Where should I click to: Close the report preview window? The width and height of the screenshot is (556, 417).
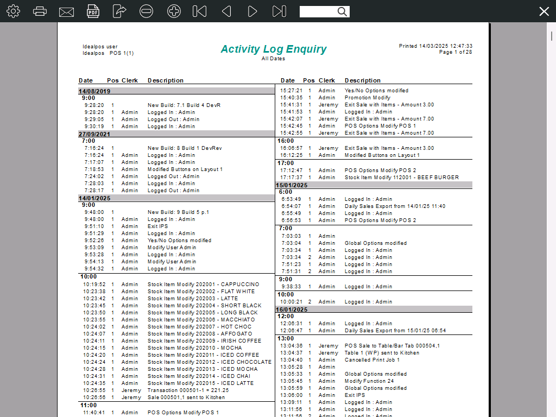[544, 11]
